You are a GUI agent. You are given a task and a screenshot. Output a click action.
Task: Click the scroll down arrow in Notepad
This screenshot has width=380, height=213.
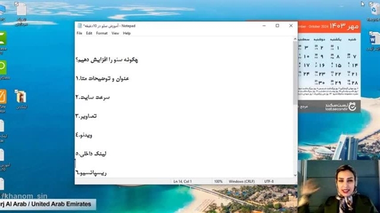coord(295,175)
